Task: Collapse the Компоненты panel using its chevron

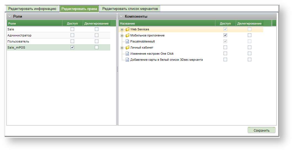Action: point(121,17)
